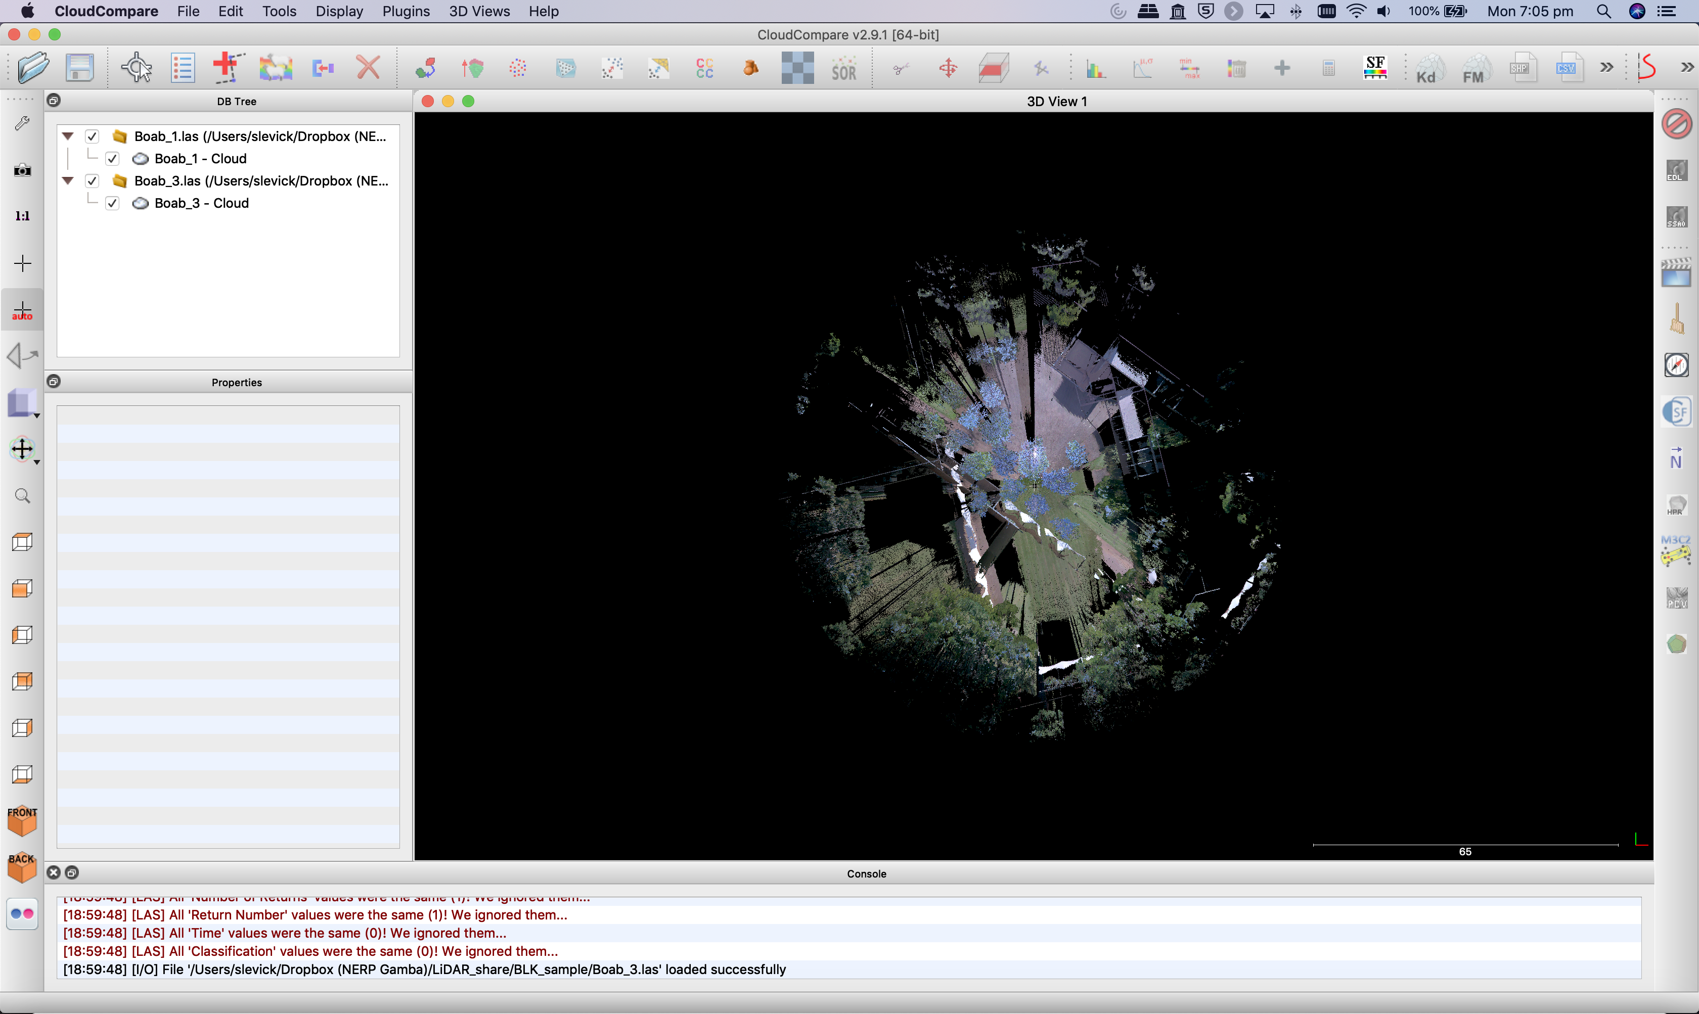
Task: Open the Help menu
Action: pyautogui.click(x=543, y=11)
